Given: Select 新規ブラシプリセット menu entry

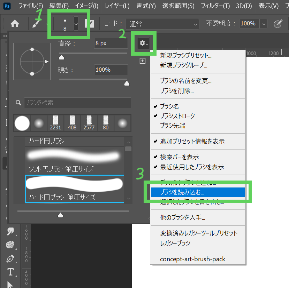Looking at the screenshot, I should [185, 55].
